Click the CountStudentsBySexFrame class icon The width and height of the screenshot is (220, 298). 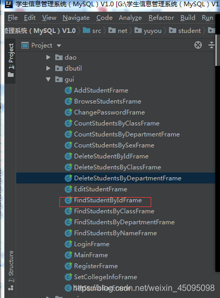click(68, 145)
